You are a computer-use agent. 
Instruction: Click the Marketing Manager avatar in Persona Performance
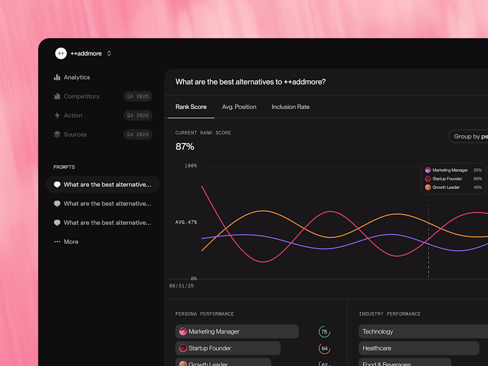[x=183, y=331]
